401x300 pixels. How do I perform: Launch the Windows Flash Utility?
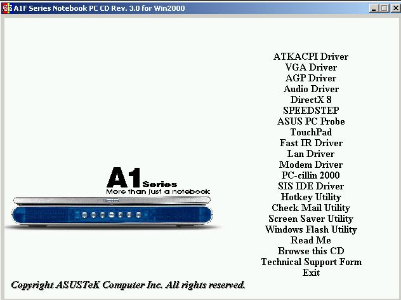click(x=311, y=229)
